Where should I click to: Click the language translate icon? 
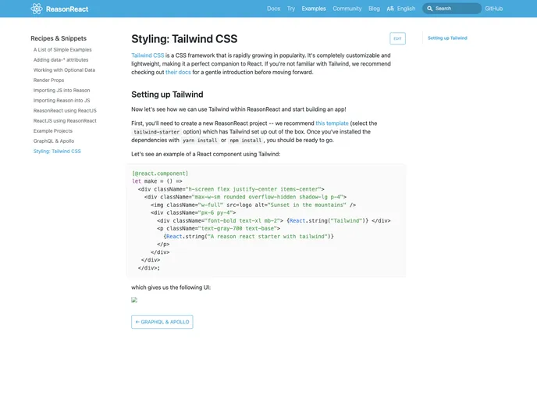tap(390, 9)
